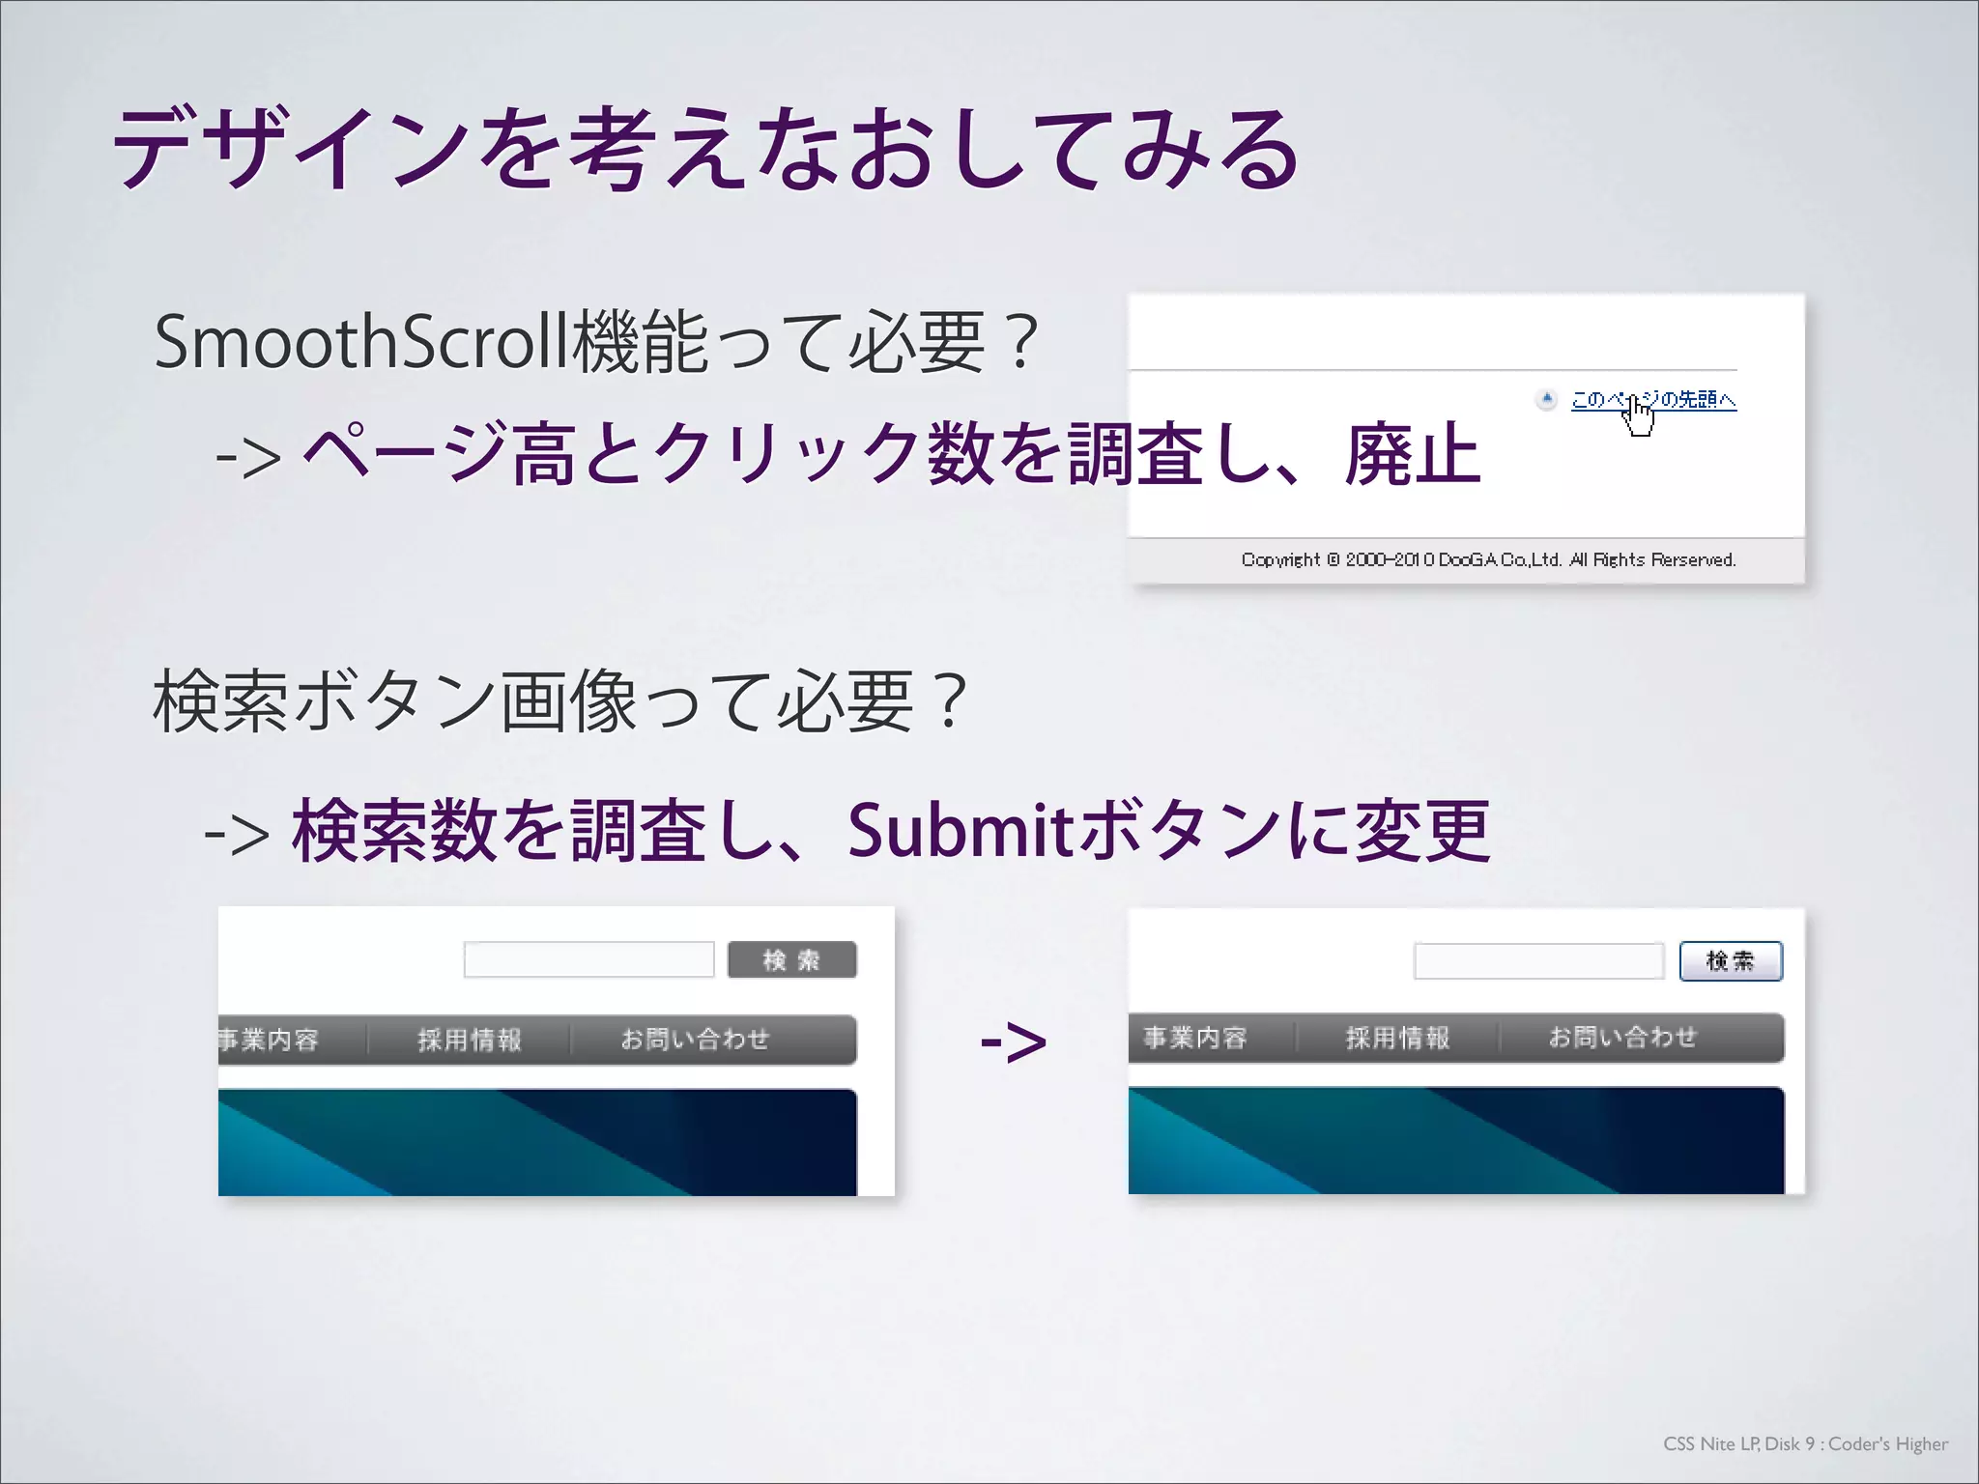
Task: Select 事業内容 in the right navigation bar
Action: 1196,1038
